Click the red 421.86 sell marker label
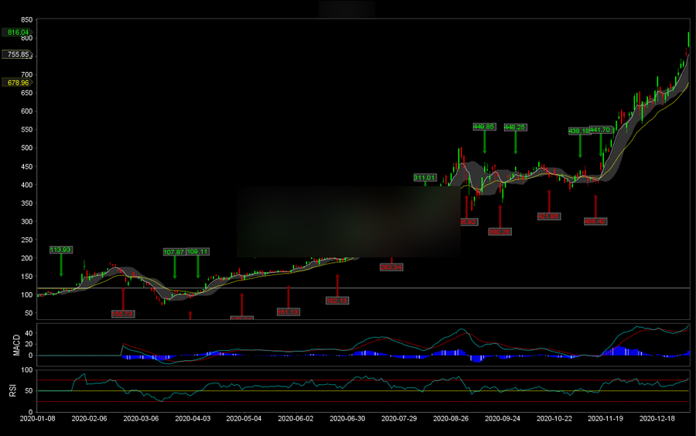696x436 pixels. 548,216
